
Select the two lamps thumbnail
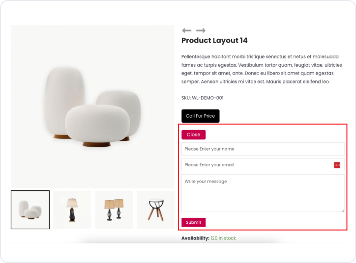point(114,210)
